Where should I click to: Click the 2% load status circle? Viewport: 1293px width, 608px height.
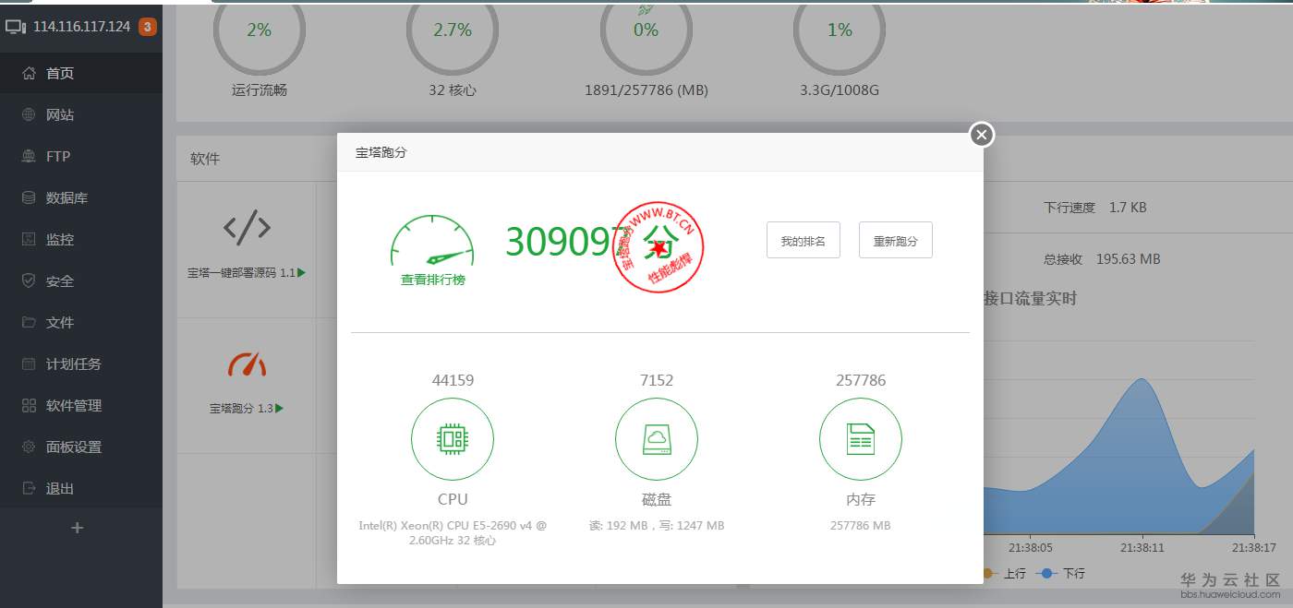pos(260,30)
